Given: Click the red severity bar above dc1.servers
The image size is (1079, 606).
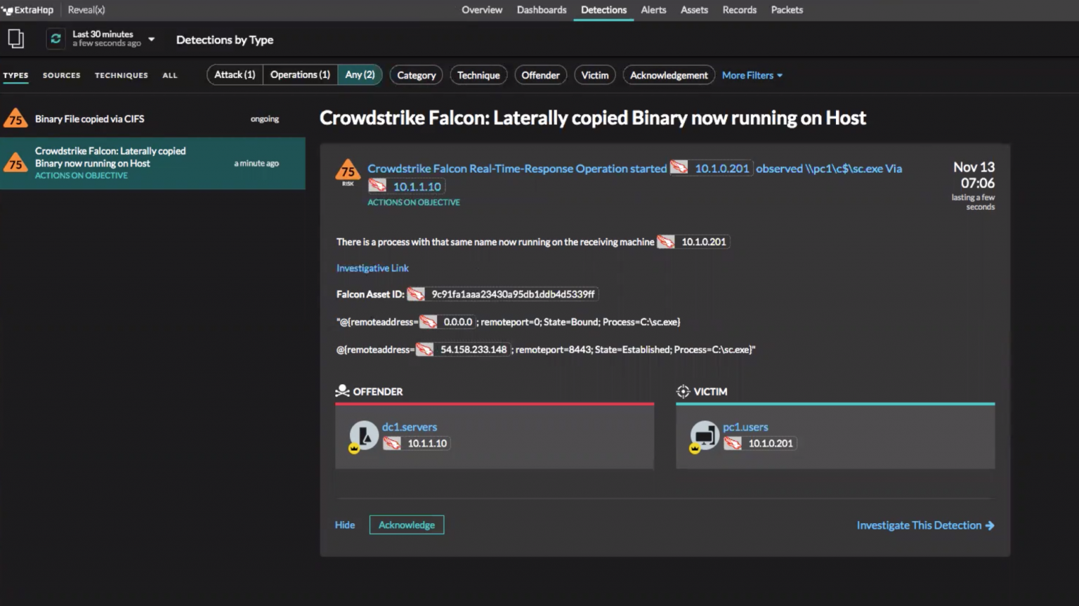Looking at the screenshot, I should pos(495,404).
